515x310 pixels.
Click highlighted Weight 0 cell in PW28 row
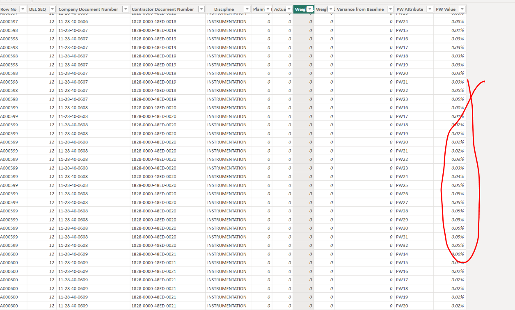(303, 211)
